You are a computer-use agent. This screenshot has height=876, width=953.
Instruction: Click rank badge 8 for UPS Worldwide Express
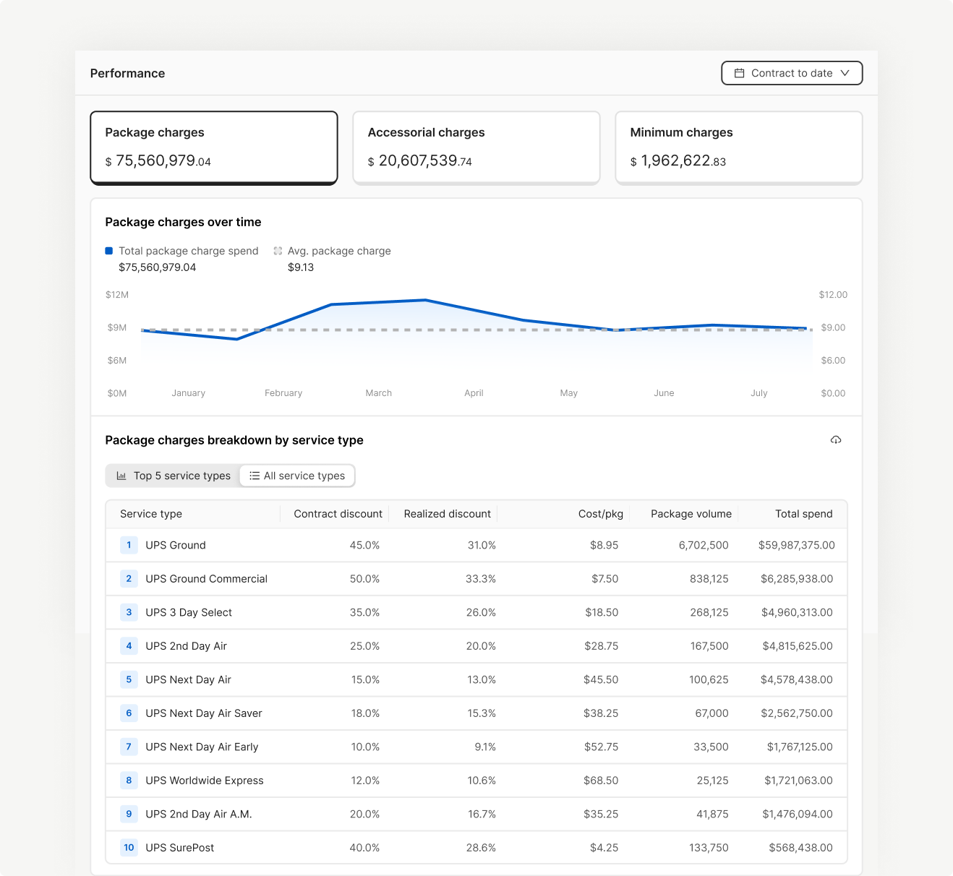129,780
